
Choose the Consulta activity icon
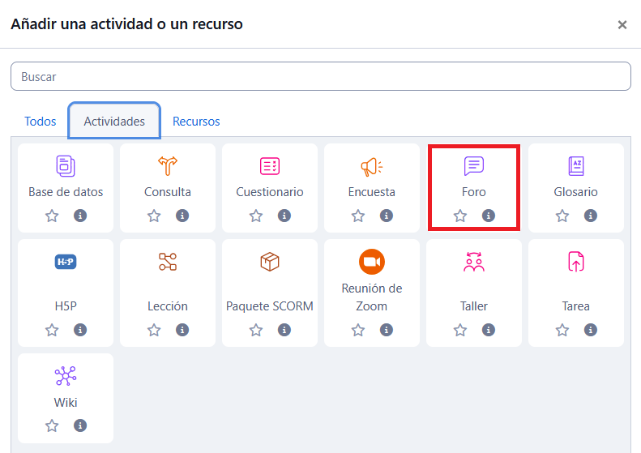click(168, 166)
